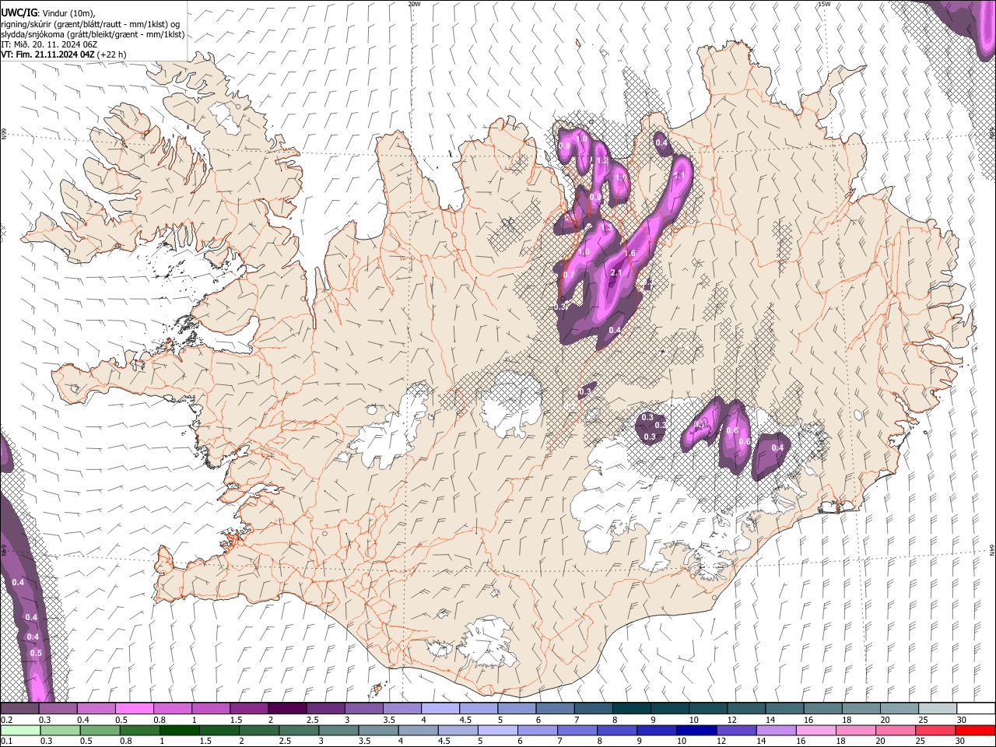Image resolution: width=996 pixels, height=747 pixels.
Task: Click the 0.2 swatch in the upper legend row
Action: pyautogui.click(x=19, y=709)
